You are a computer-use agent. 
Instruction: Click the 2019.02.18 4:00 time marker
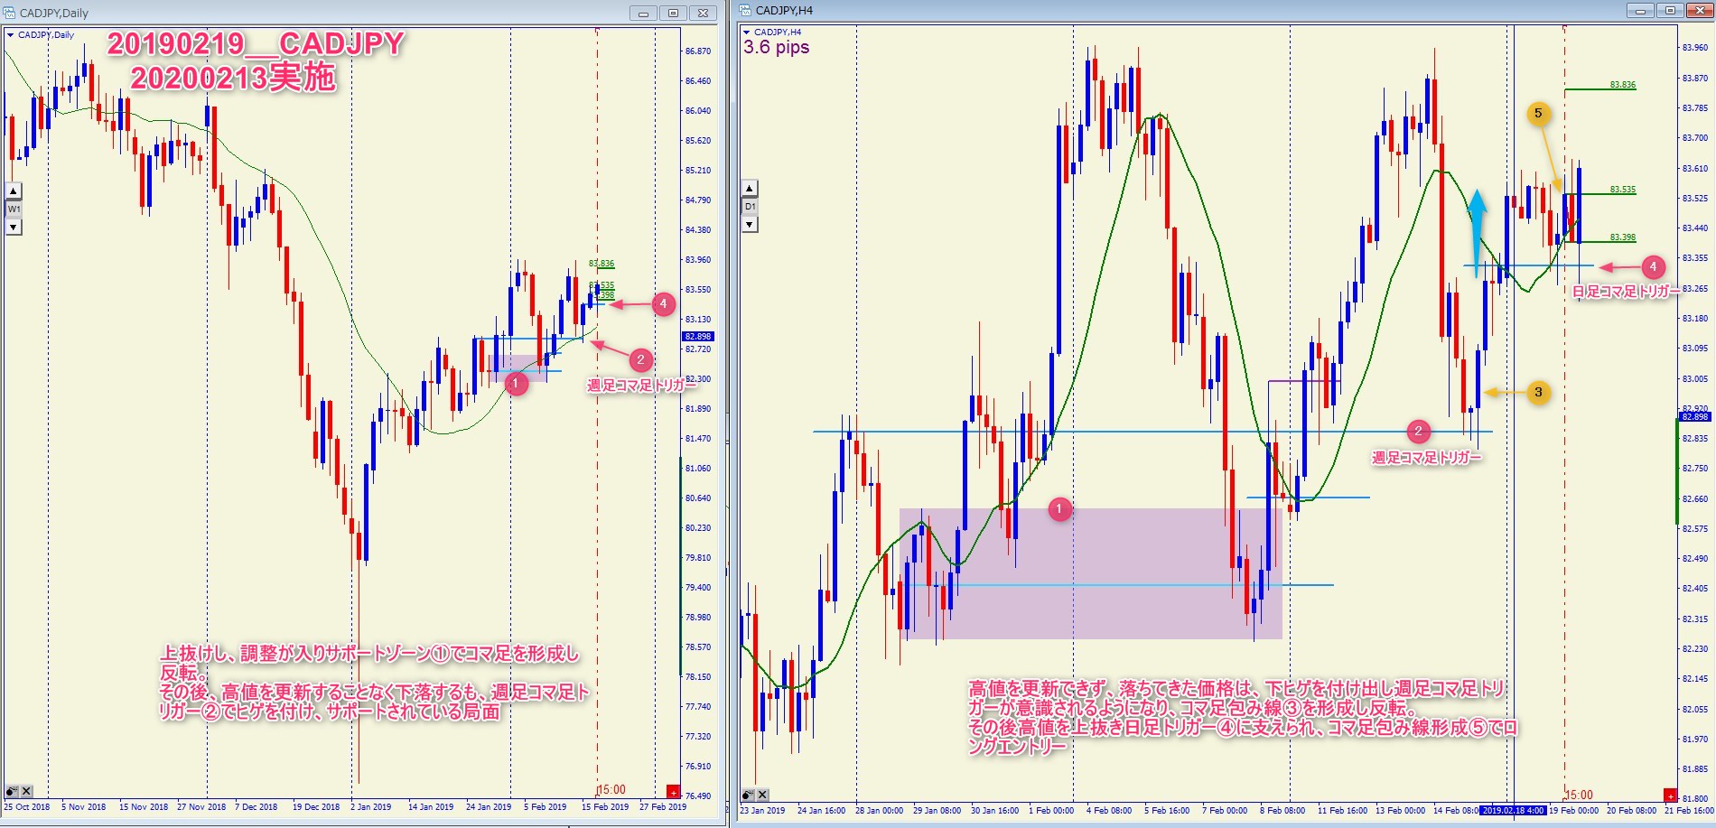pos(1514,810)
